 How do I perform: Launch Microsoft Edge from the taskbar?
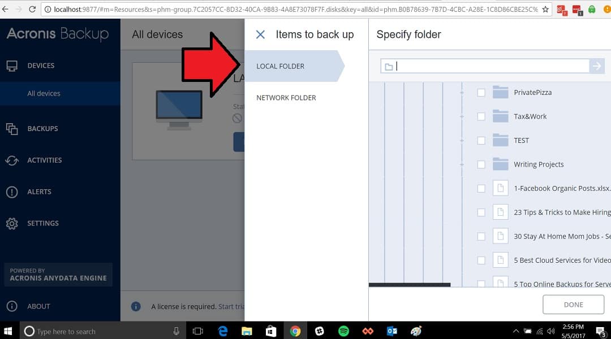[223, 331]
